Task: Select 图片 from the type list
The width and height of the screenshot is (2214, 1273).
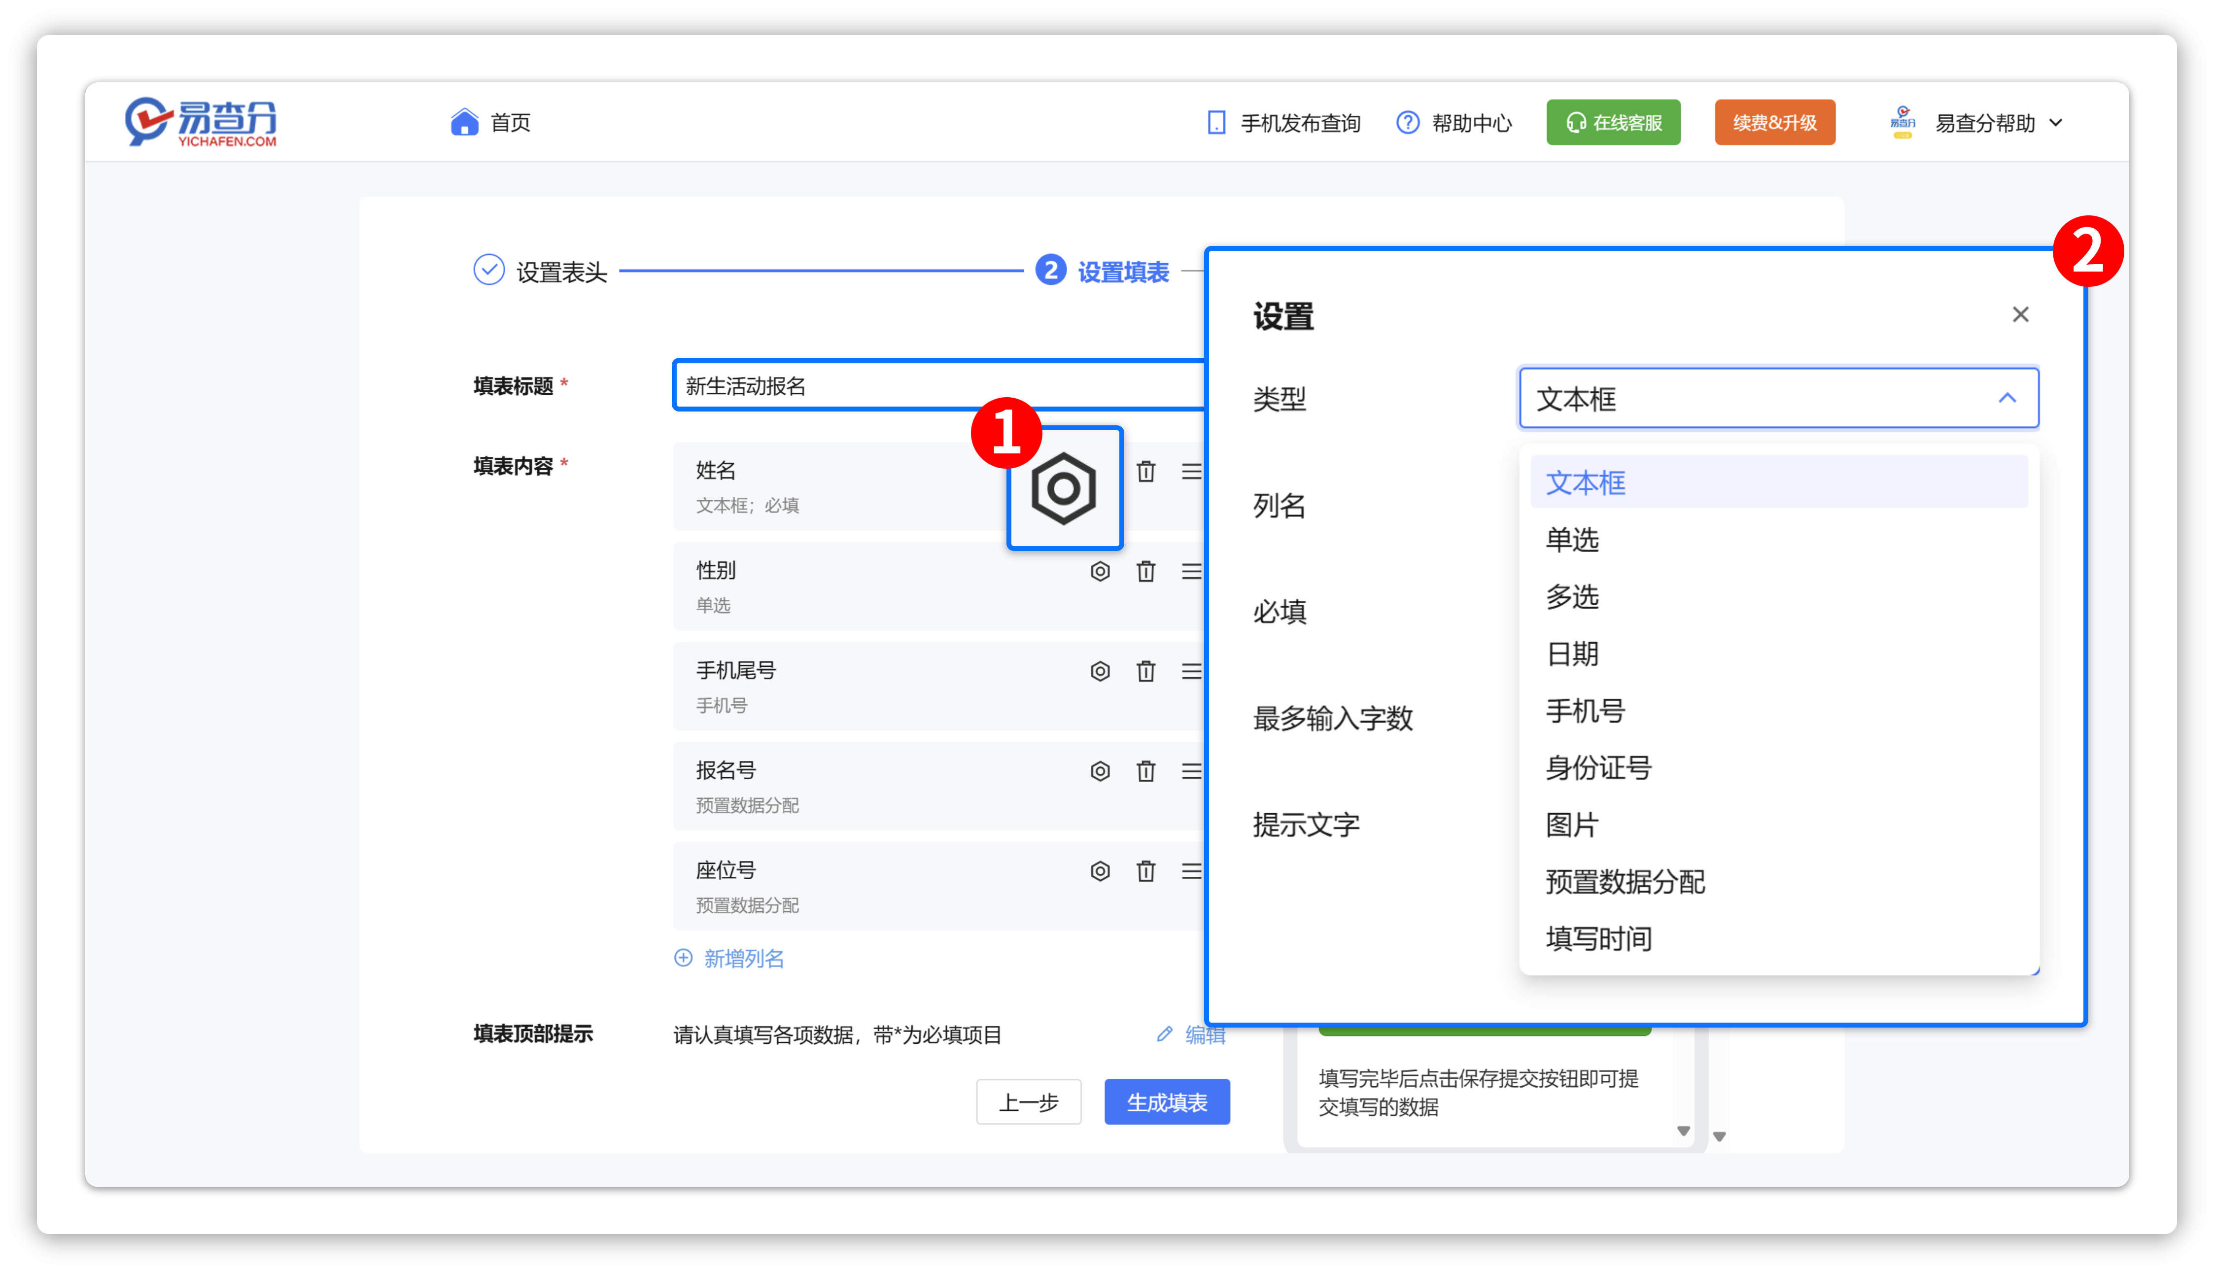Action: click(1779, 824)
